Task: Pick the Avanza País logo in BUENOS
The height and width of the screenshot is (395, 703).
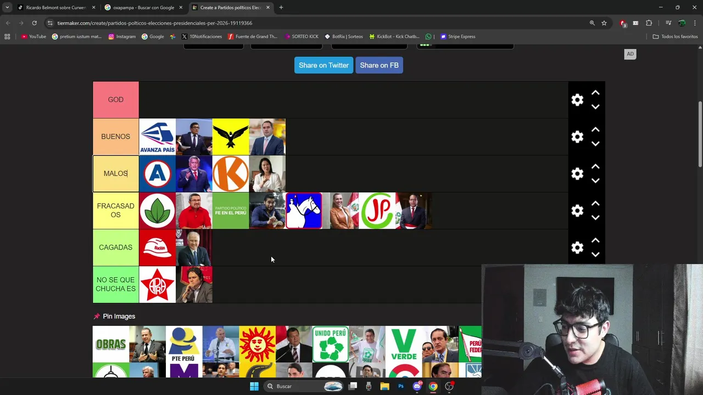Action: click(158, 137)
